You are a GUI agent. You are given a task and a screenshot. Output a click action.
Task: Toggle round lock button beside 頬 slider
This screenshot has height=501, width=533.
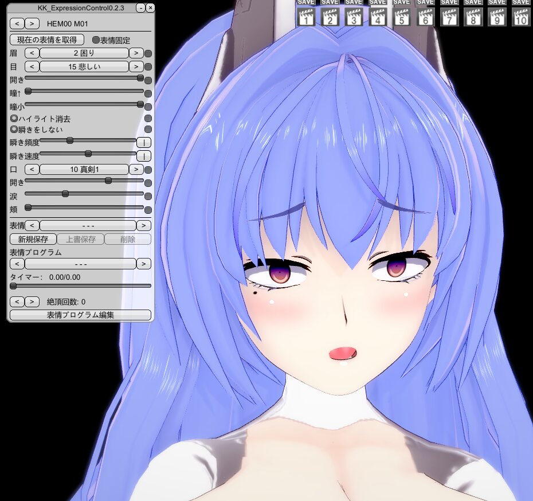click(x=148, y=210)
